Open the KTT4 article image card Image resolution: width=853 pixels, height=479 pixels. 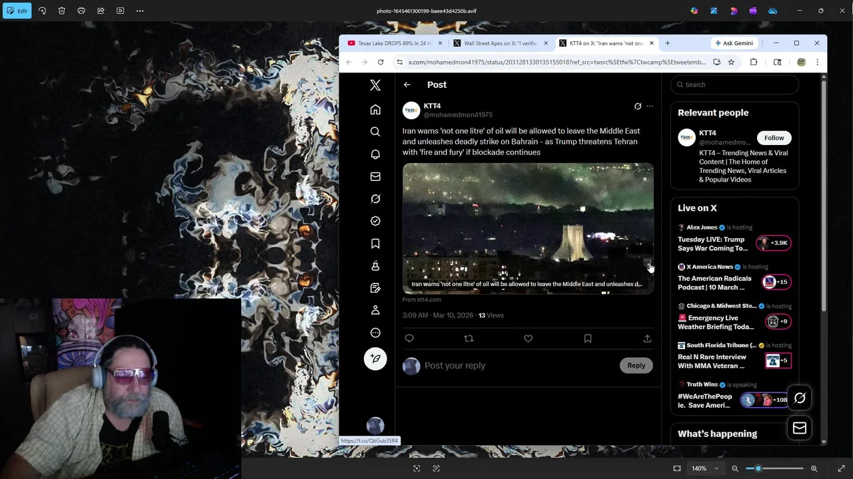[528, 228]
